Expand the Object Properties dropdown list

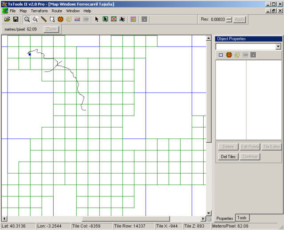tap(278, 47)
